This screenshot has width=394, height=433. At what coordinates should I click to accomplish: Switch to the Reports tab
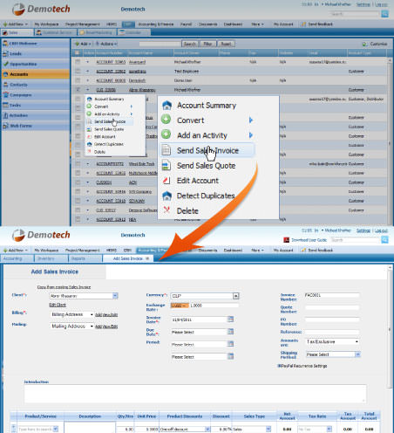[x=85, y=258]
